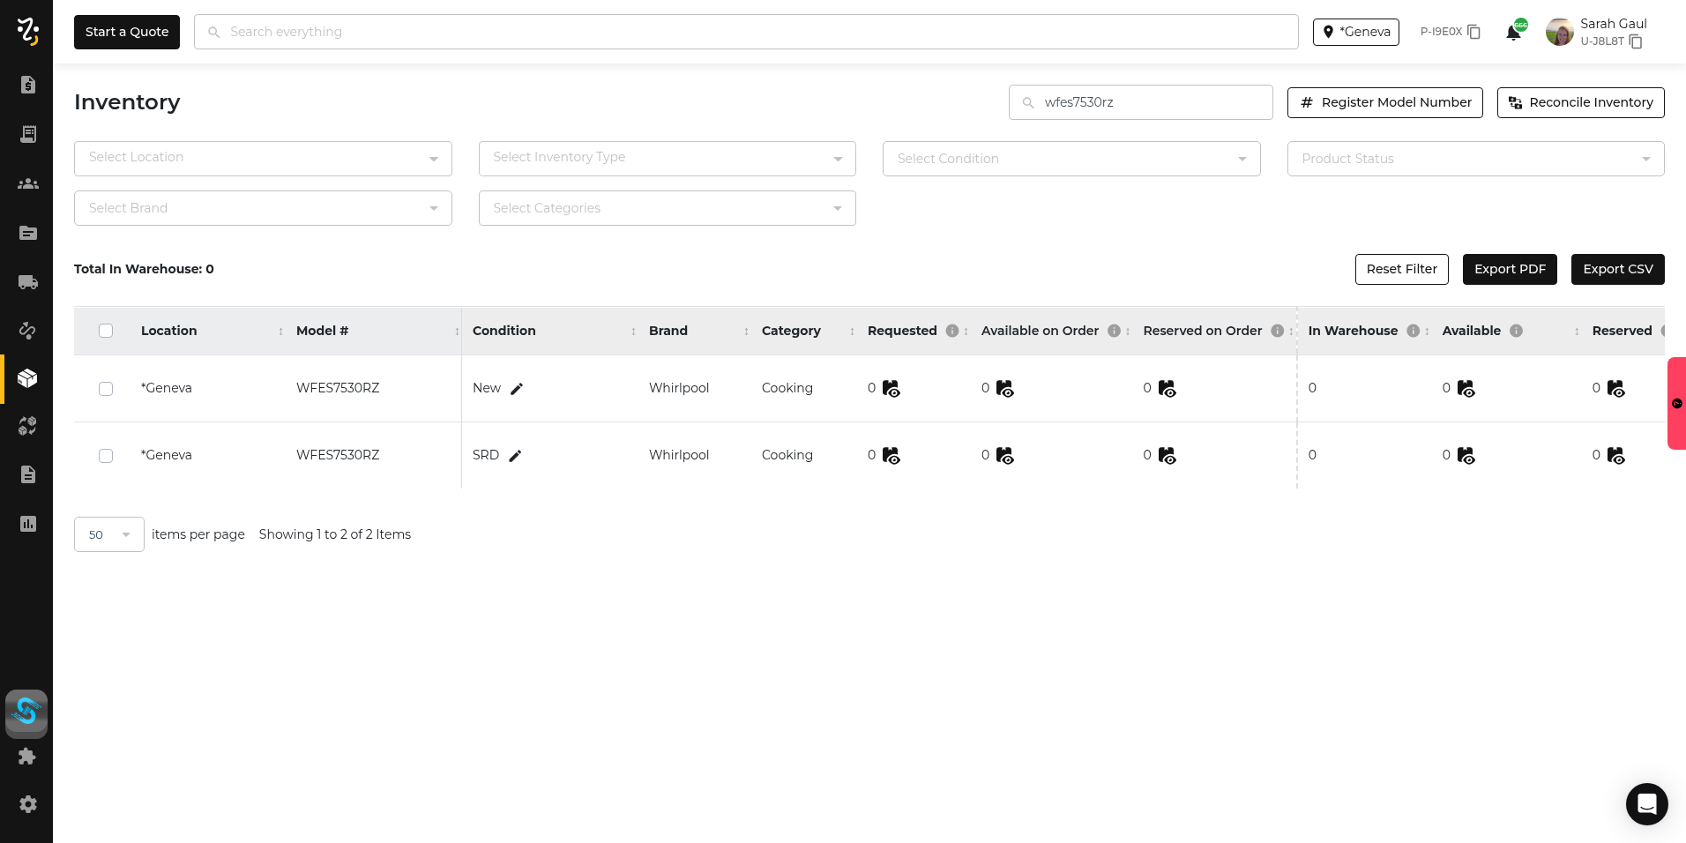Viewport: 1686px width, 843px height.
Task: Open the delivery truck sidebar icon
Action: pyautogui.click(x=27, y=282)
